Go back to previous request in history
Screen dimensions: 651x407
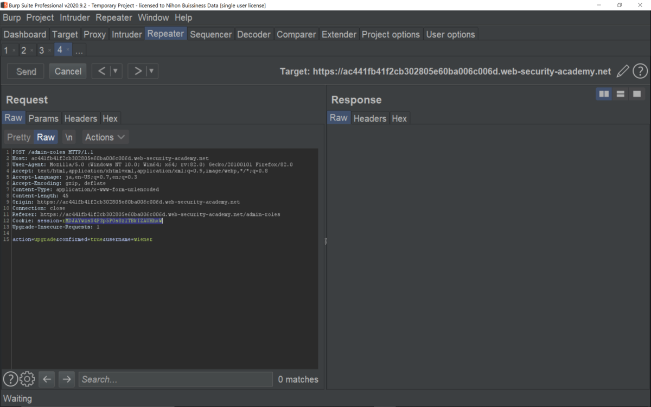pyautogui.click(x=101, y=71)
